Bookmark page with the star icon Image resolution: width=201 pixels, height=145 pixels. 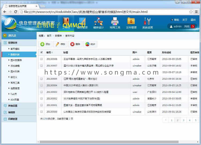[191, 12]
